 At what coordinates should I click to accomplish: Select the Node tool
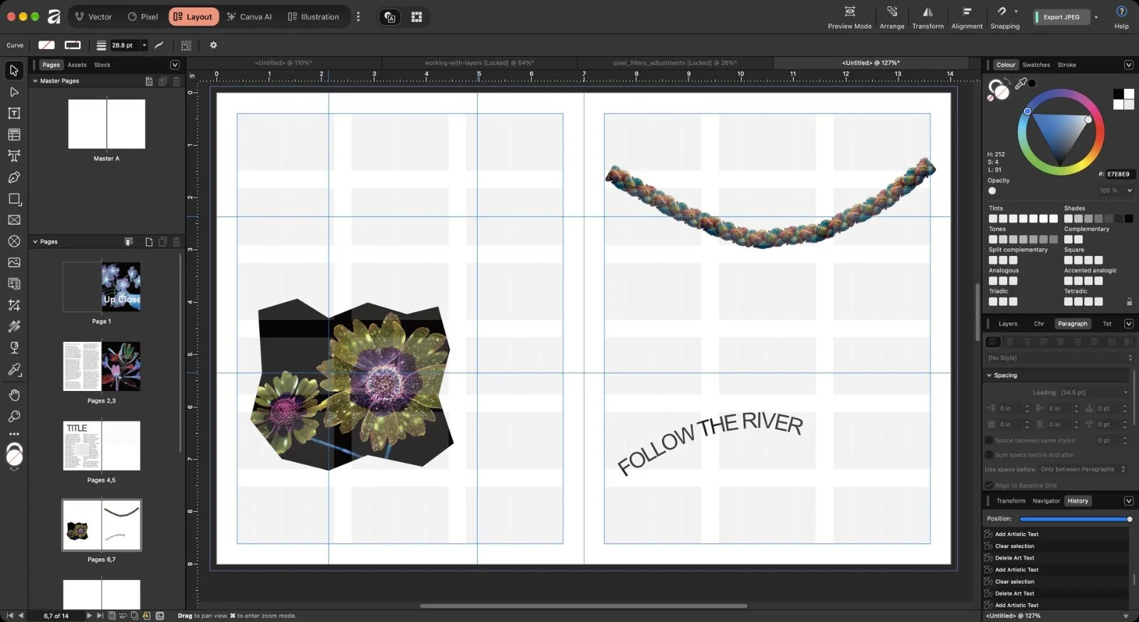point(14,92)
